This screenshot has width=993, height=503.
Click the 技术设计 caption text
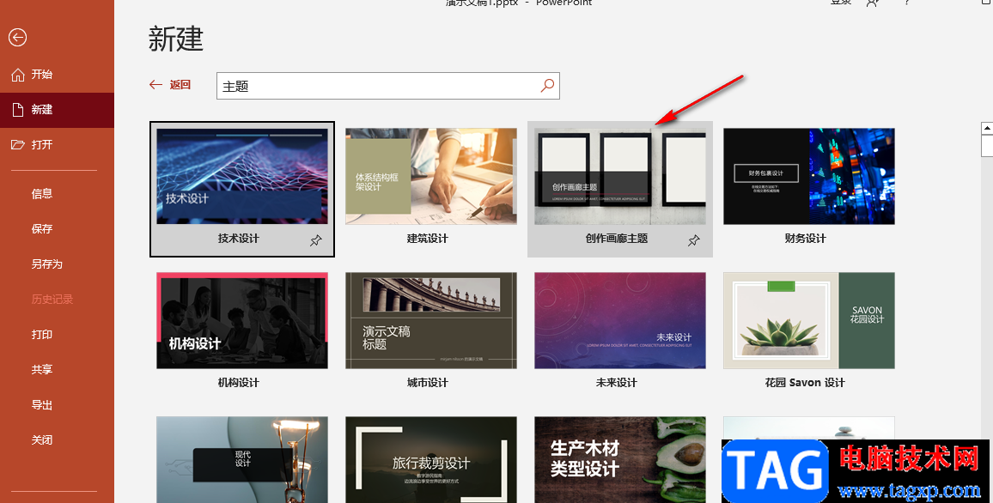pos(239,239)
